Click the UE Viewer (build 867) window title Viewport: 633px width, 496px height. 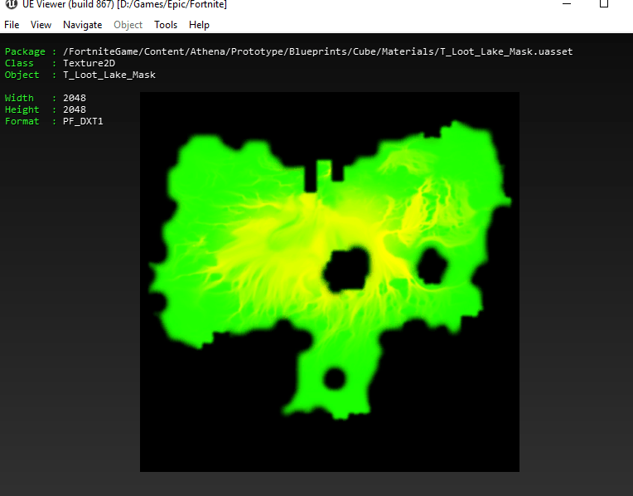coord(124,4)
